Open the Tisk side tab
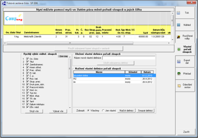 click(185, 13)
